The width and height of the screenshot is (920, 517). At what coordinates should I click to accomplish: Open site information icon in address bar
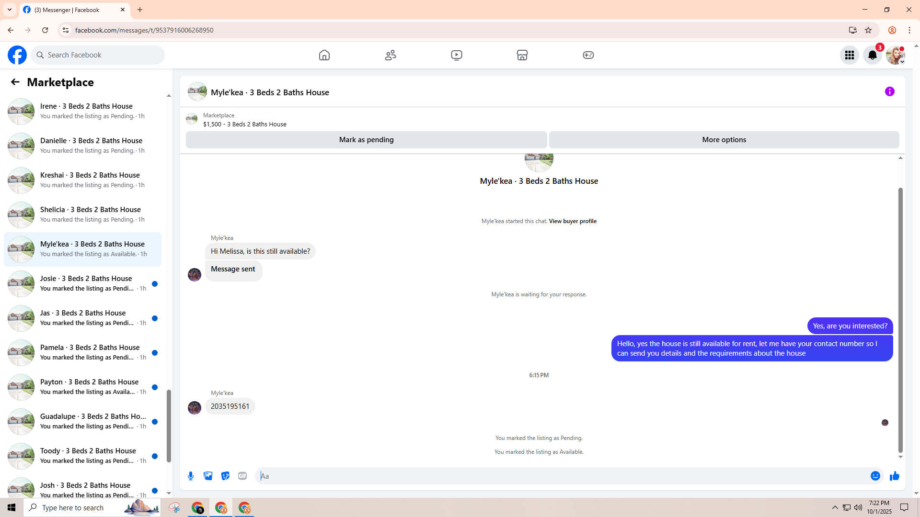66,30
